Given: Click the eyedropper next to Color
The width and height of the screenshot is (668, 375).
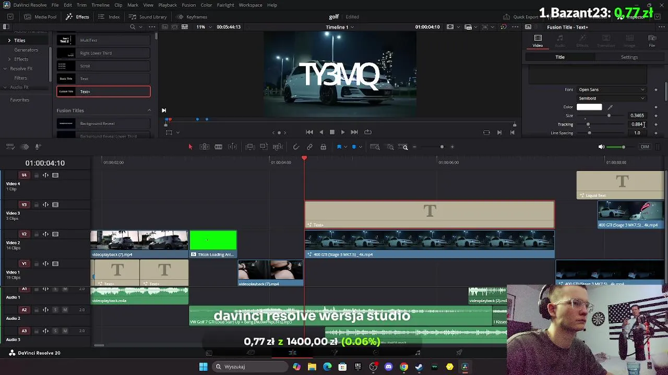Looking at the screenshot, I should 610,107.
